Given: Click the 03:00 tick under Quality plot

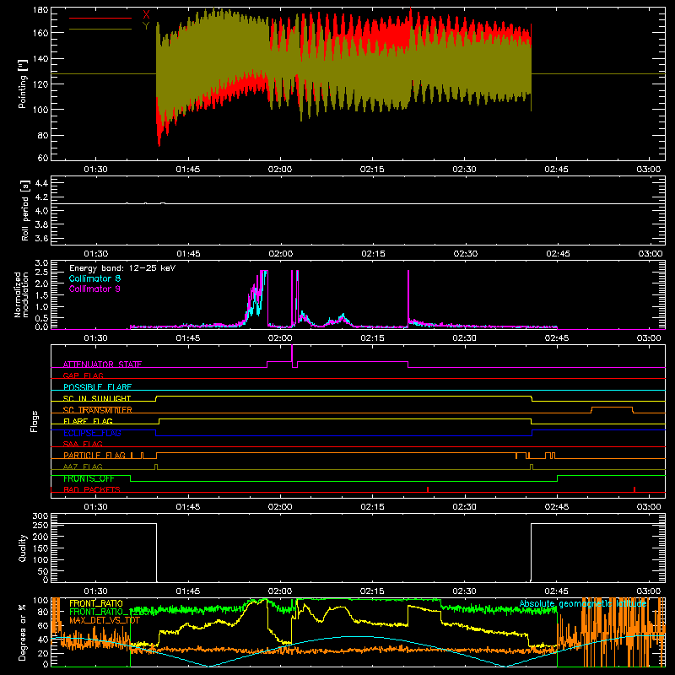Looking at the screenshot, I should pos(649,591).
